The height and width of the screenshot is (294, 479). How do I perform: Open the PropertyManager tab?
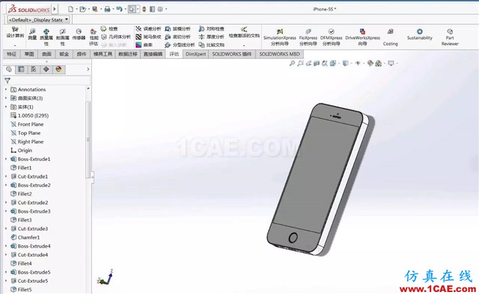coord(21,69)
